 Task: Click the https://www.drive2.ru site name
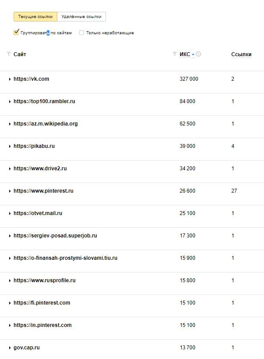pyautogui.click(x=40, y=169)
